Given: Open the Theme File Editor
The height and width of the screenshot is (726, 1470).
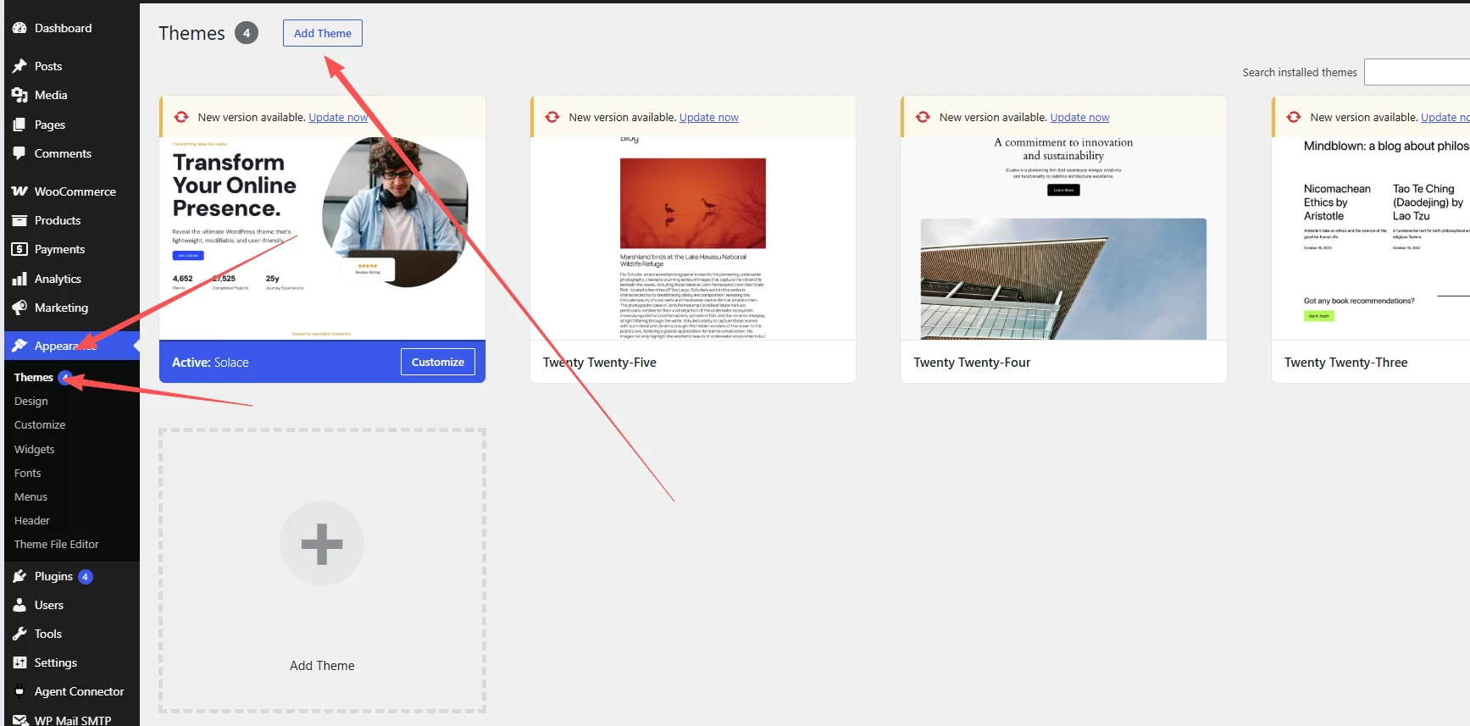Looking at the screenshot, I should 57,544.
